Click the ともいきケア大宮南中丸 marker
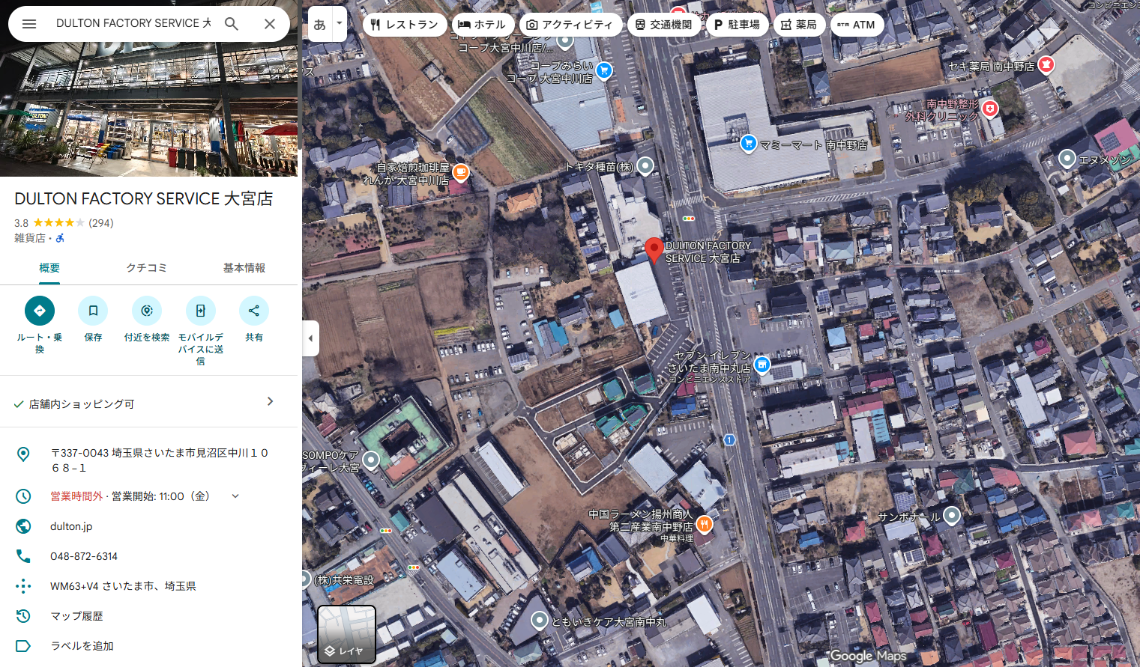This screenshot has width=1140, height=667. [x=540, y=620]
